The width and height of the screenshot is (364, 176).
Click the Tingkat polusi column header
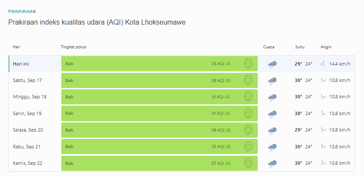click(73, 47)
